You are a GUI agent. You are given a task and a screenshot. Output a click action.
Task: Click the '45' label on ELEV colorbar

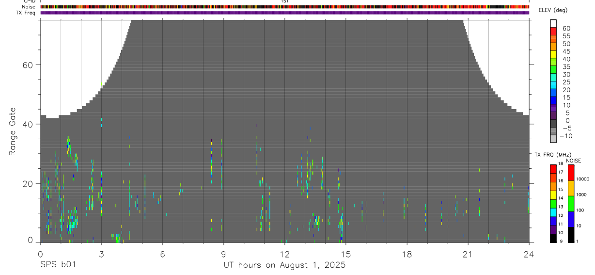pos(566,51)
